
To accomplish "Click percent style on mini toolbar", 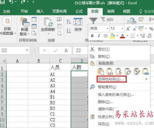I will coord(151,29).
